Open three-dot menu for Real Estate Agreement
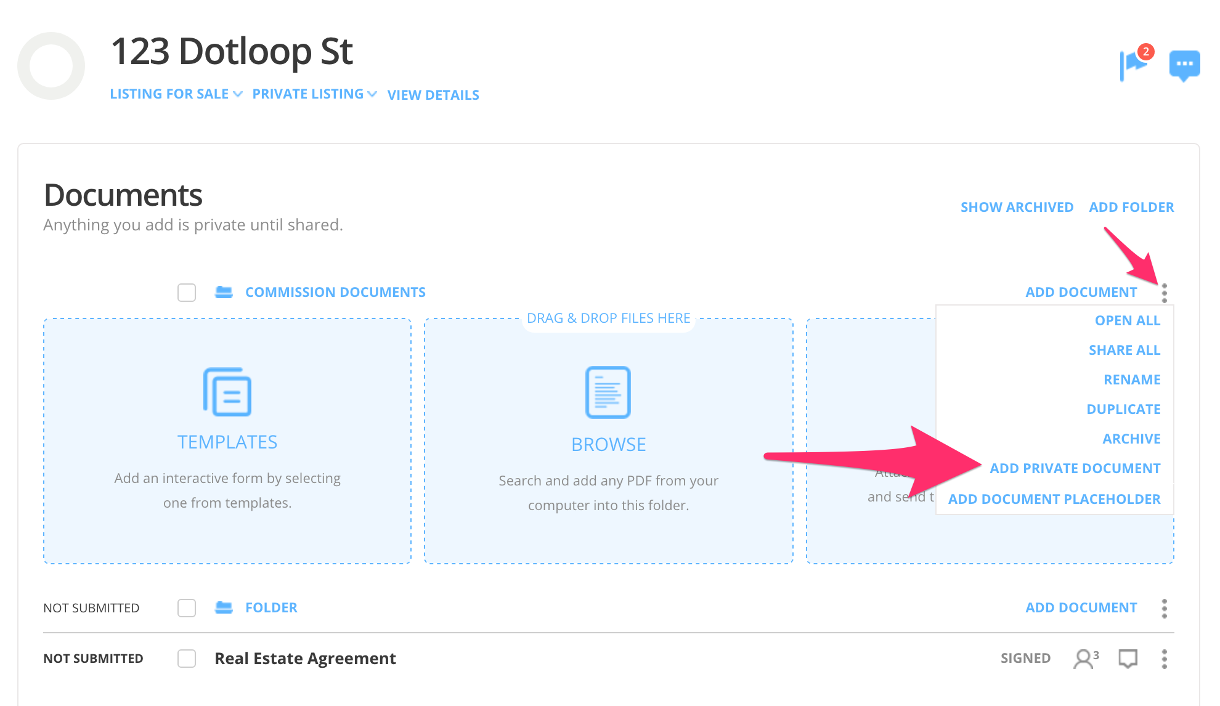1220x706 pixels. click(x=1164, y=659)
